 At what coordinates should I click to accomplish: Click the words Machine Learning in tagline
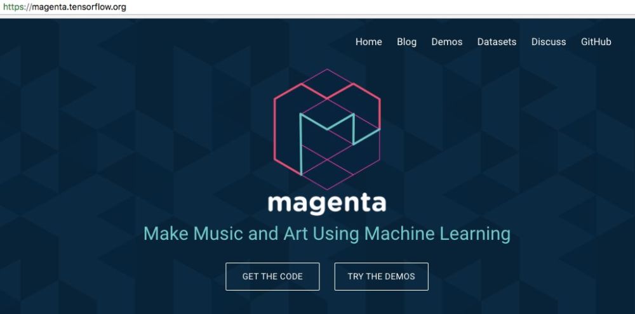point(438,234)
